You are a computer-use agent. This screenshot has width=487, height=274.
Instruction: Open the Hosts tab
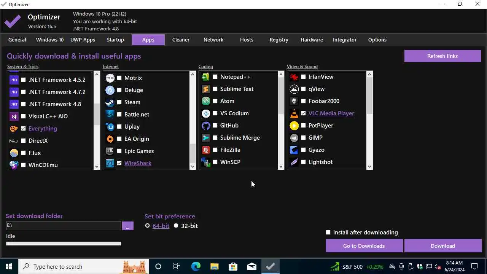point(247,40)
